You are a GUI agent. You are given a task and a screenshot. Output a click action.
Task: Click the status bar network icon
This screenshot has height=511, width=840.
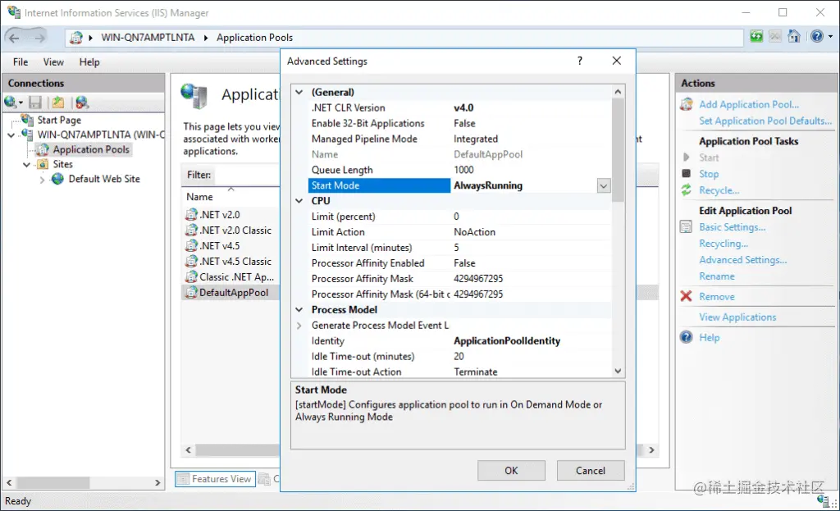(823, 501)
